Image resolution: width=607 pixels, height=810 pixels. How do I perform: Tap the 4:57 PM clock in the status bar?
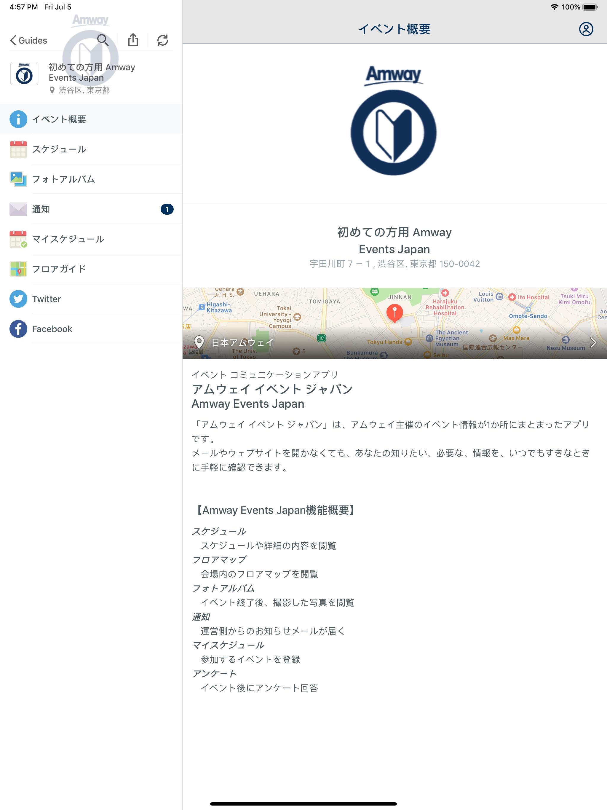(24, 7)
